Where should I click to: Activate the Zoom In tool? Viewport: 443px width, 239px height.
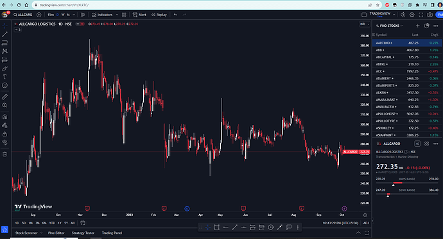(x=4, y=106)
